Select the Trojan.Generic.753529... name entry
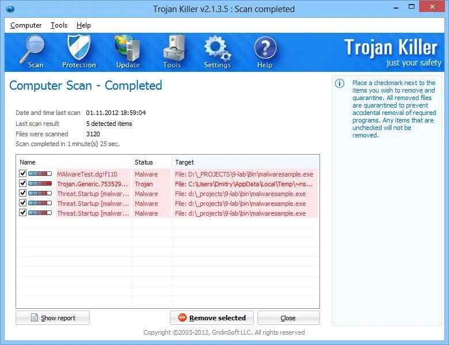This screenshot has width=449, height=345. coord(93,184)
